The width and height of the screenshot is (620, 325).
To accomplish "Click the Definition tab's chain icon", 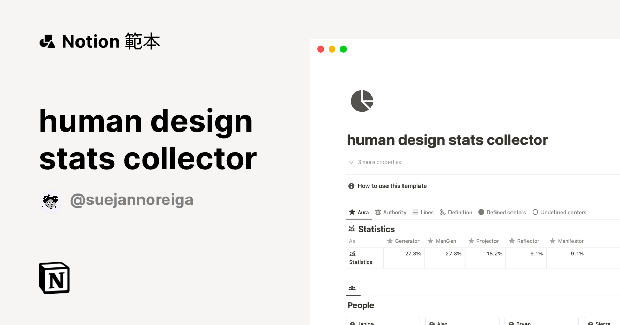I will click(442, 212).
